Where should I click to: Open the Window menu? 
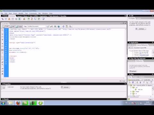(45, 13)
